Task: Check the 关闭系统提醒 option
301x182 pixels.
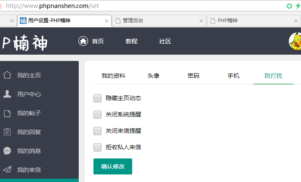Action: tap(97, 115)
